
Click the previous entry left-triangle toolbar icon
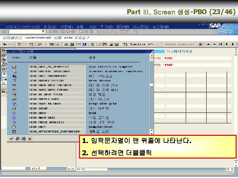pos(226,44)
